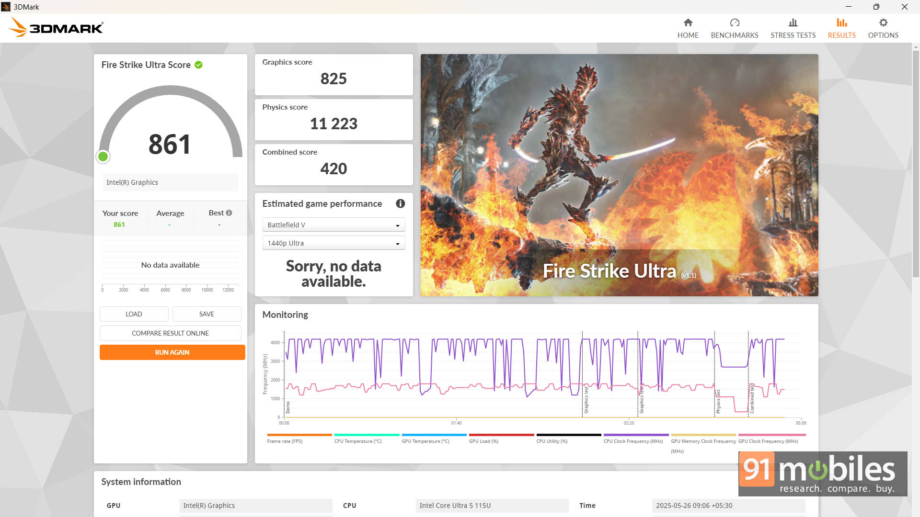Image resolution: width=920 pixels, height=517 pixels.
Task: Click the Monitoring heading
Action: pos(285,315)
